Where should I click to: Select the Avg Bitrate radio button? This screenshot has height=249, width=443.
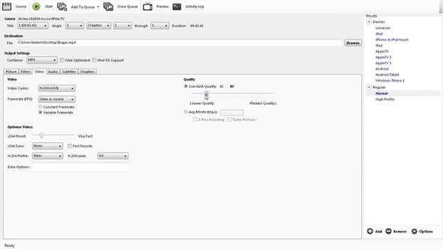click(186, 112)
